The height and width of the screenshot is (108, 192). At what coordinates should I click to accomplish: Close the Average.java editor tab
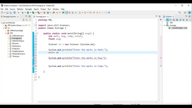(48, 17)
